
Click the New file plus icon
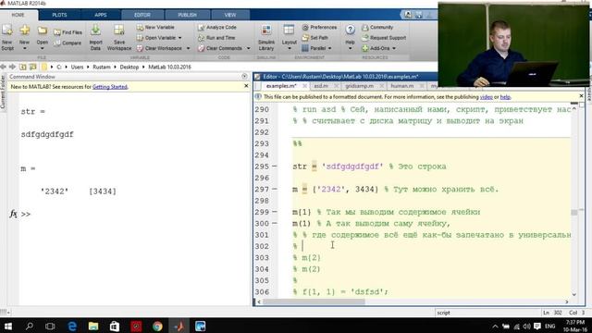tap(25, 31)
